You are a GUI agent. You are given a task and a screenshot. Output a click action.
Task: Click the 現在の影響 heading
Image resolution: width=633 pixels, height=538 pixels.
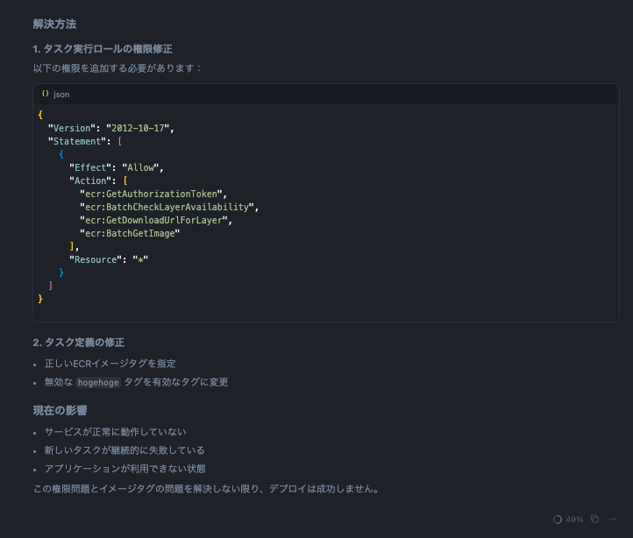(x=60, y=410)
